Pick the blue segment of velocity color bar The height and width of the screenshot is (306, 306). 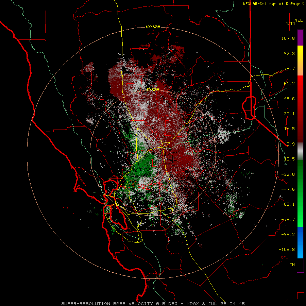(300, 242)
